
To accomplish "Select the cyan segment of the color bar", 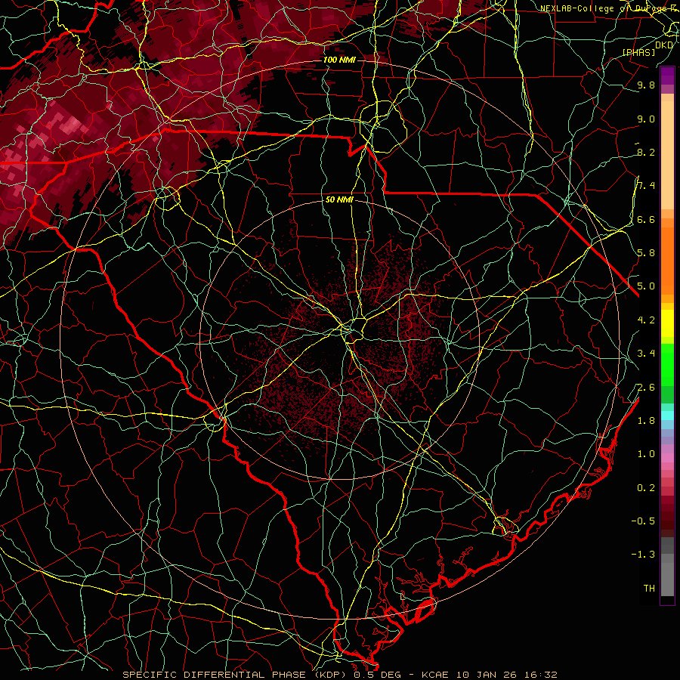I will coord(667,416).
